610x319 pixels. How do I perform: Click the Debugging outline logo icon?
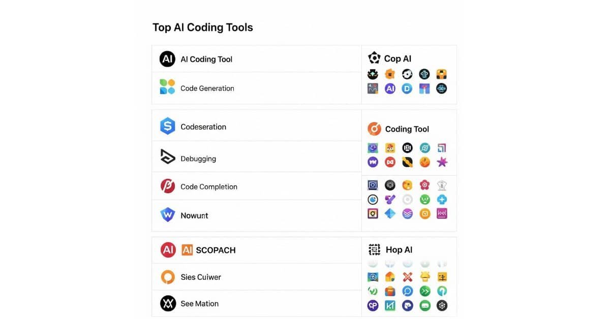click(x=167, y=157)
